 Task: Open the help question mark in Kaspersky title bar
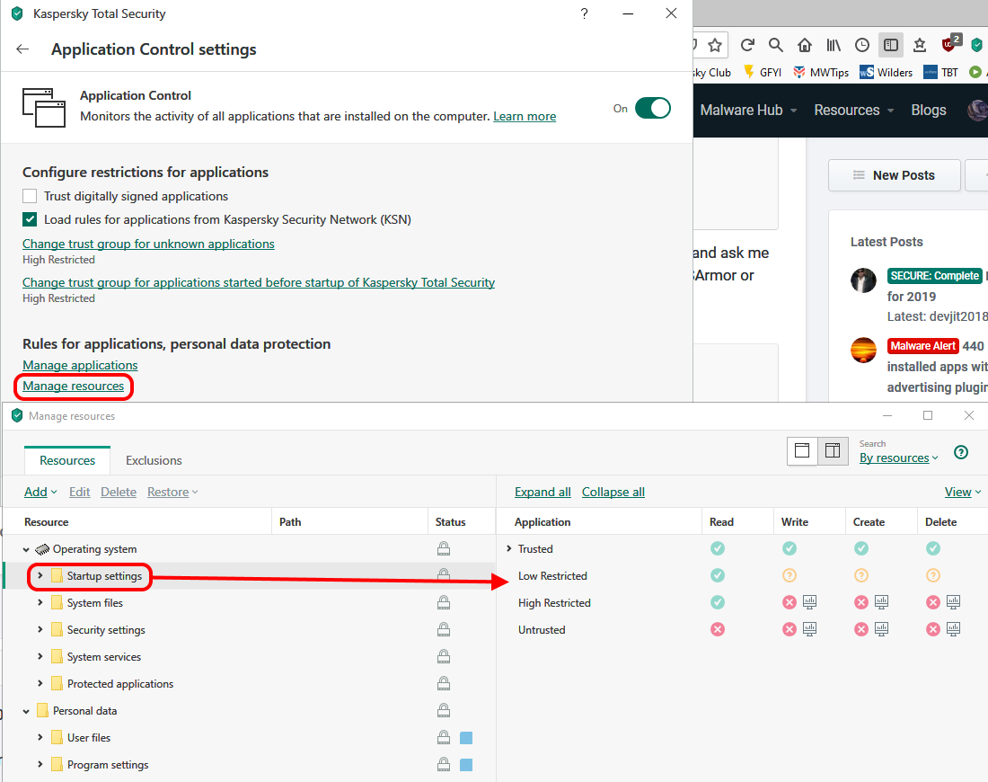tap(584, 13)
